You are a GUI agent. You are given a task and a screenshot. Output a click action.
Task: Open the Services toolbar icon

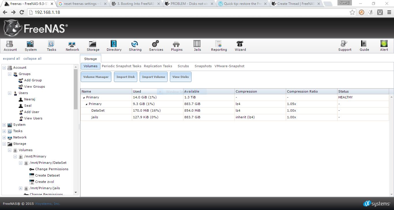[156, 46]
